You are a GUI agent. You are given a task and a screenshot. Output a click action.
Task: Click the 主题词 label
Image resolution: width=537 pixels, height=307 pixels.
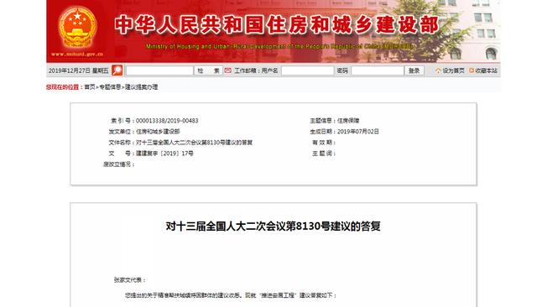324,153
